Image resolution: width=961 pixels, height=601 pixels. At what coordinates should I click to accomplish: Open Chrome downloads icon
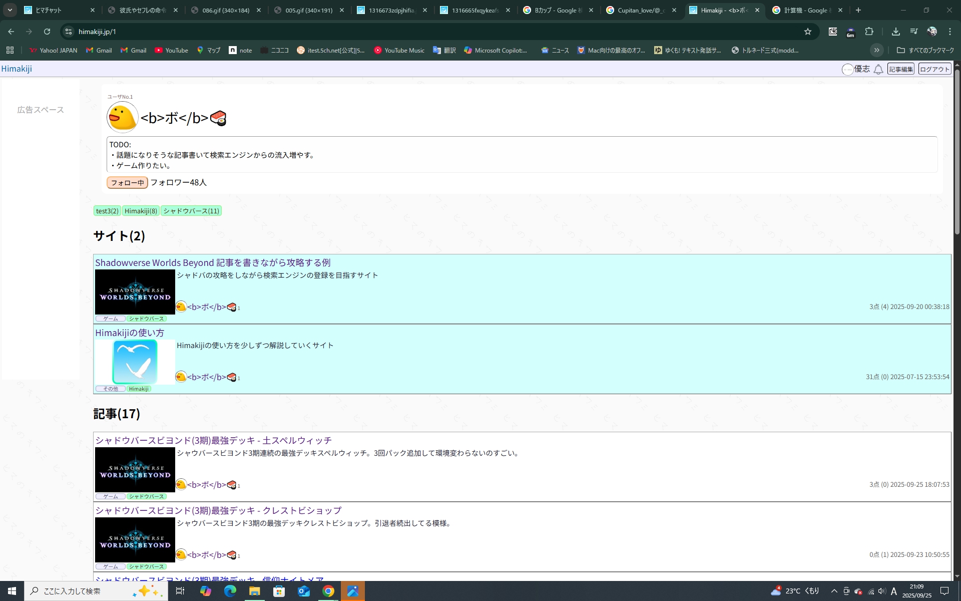[x=895, y=32]
